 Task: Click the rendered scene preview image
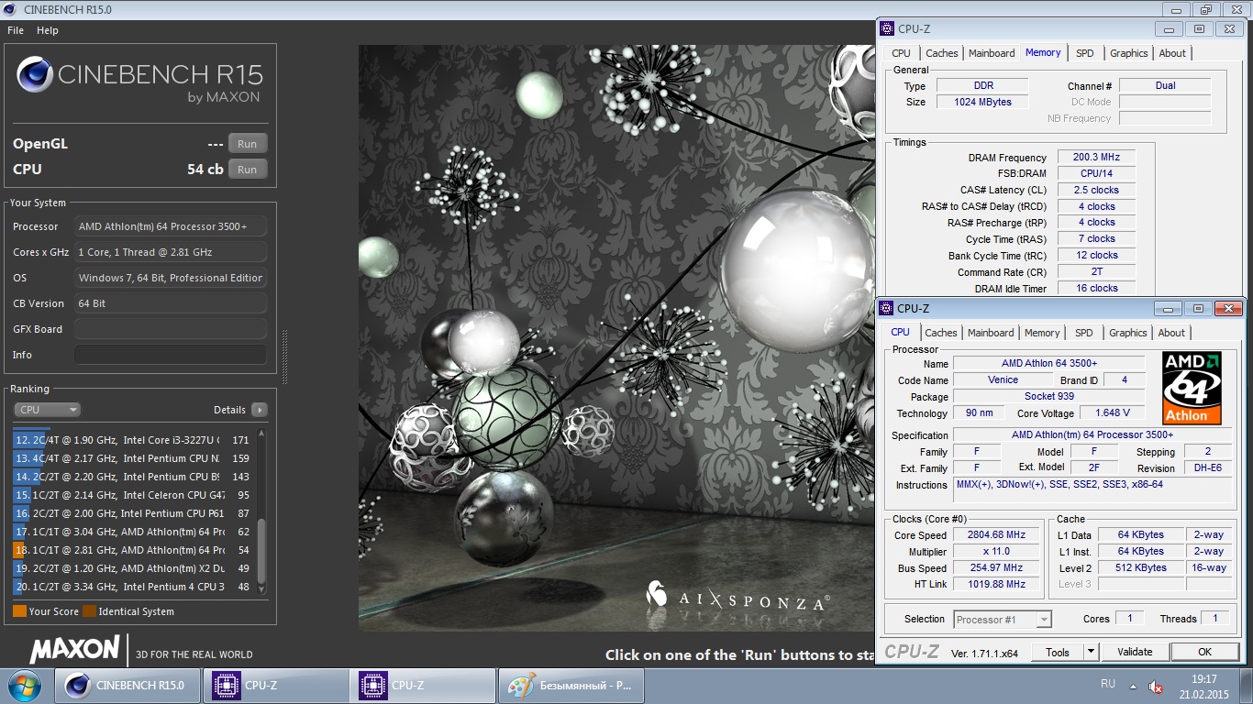point(616,337)
